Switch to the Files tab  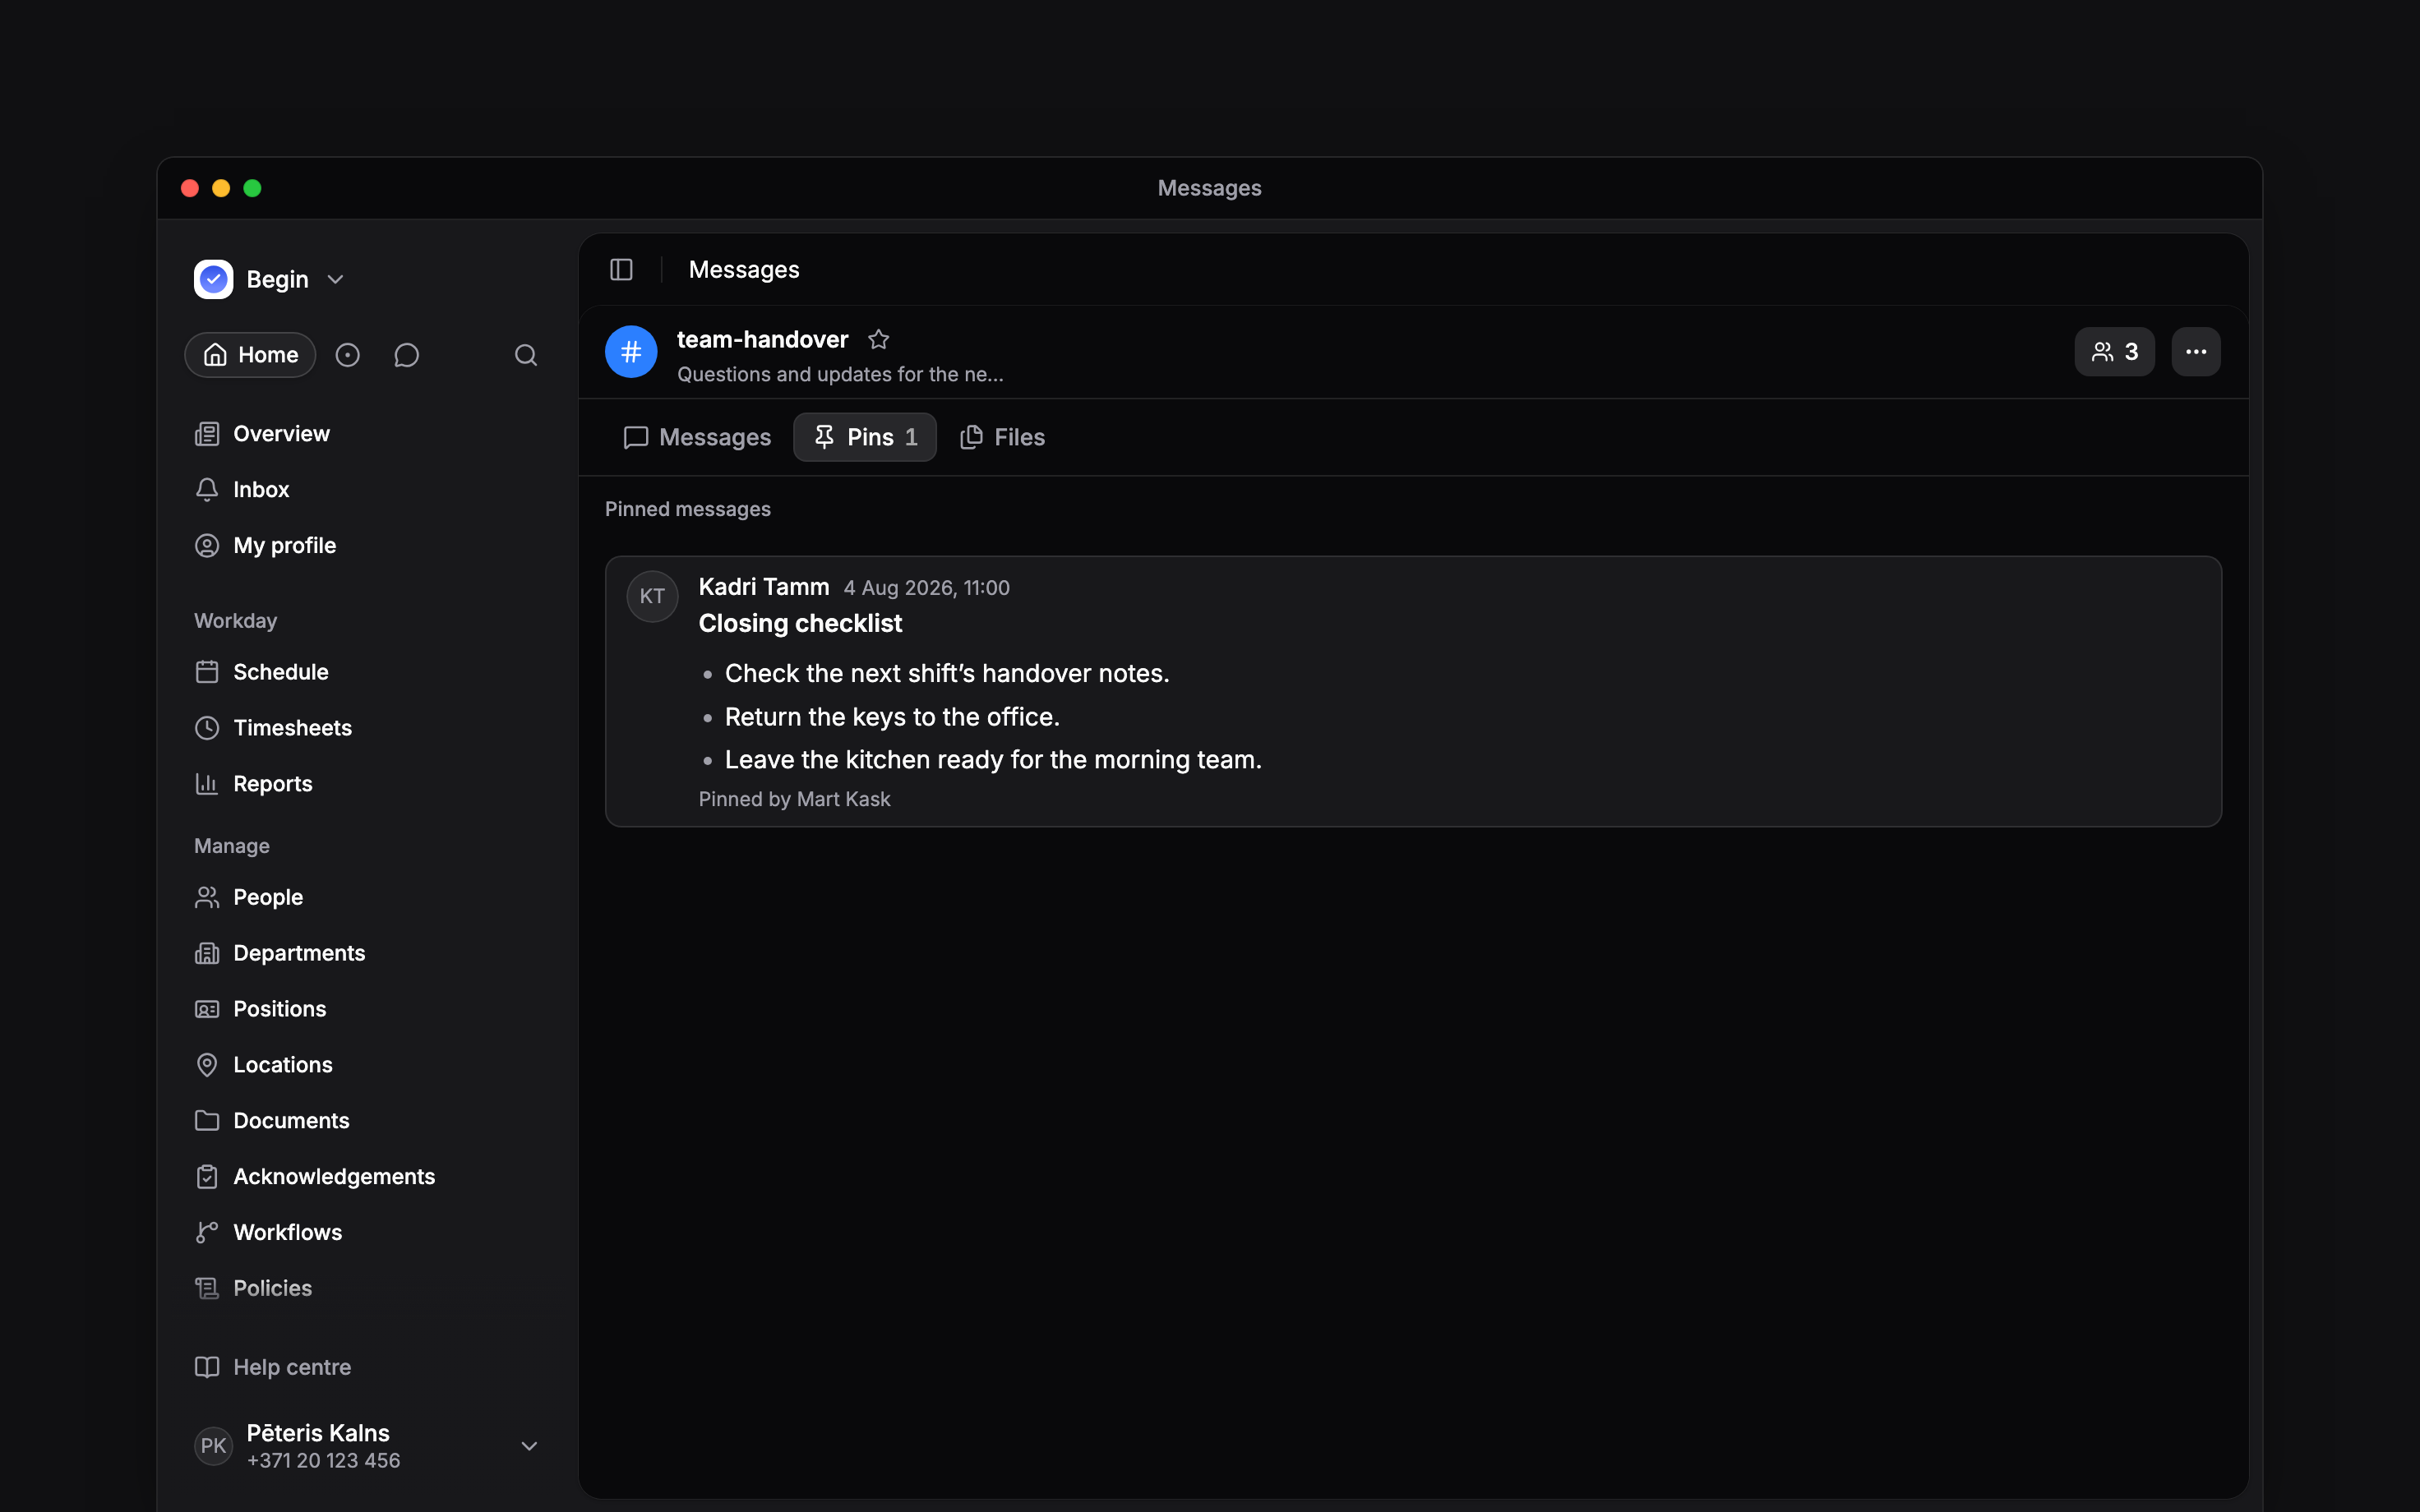(x=1002, y=437)
